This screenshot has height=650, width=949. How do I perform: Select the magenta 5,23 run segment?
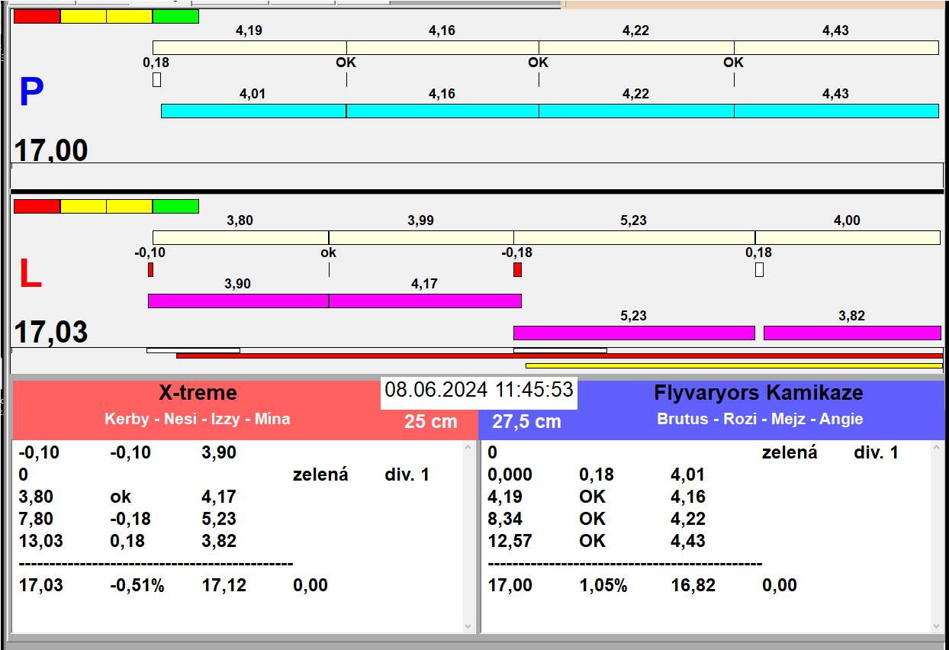pos(633,333)
